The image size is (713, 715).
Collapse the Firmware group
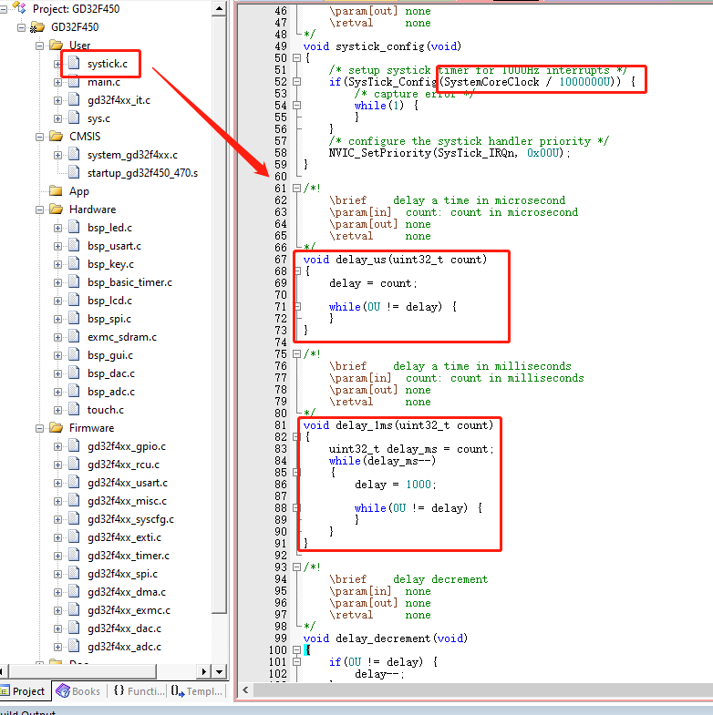[x=40, y=428]
